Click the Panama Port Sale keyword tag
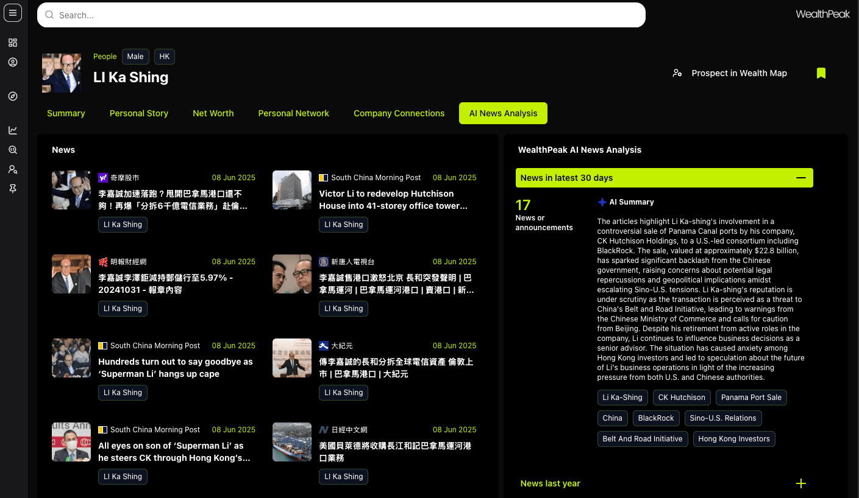Screen dimensions: 859x498 point(751,398)
